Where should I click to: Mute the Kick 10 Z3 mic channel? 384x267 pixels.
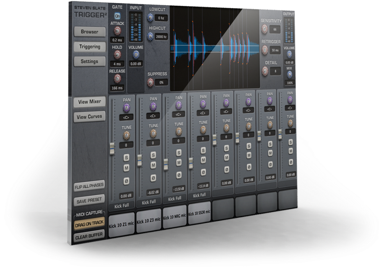click(x=153, y=165)
